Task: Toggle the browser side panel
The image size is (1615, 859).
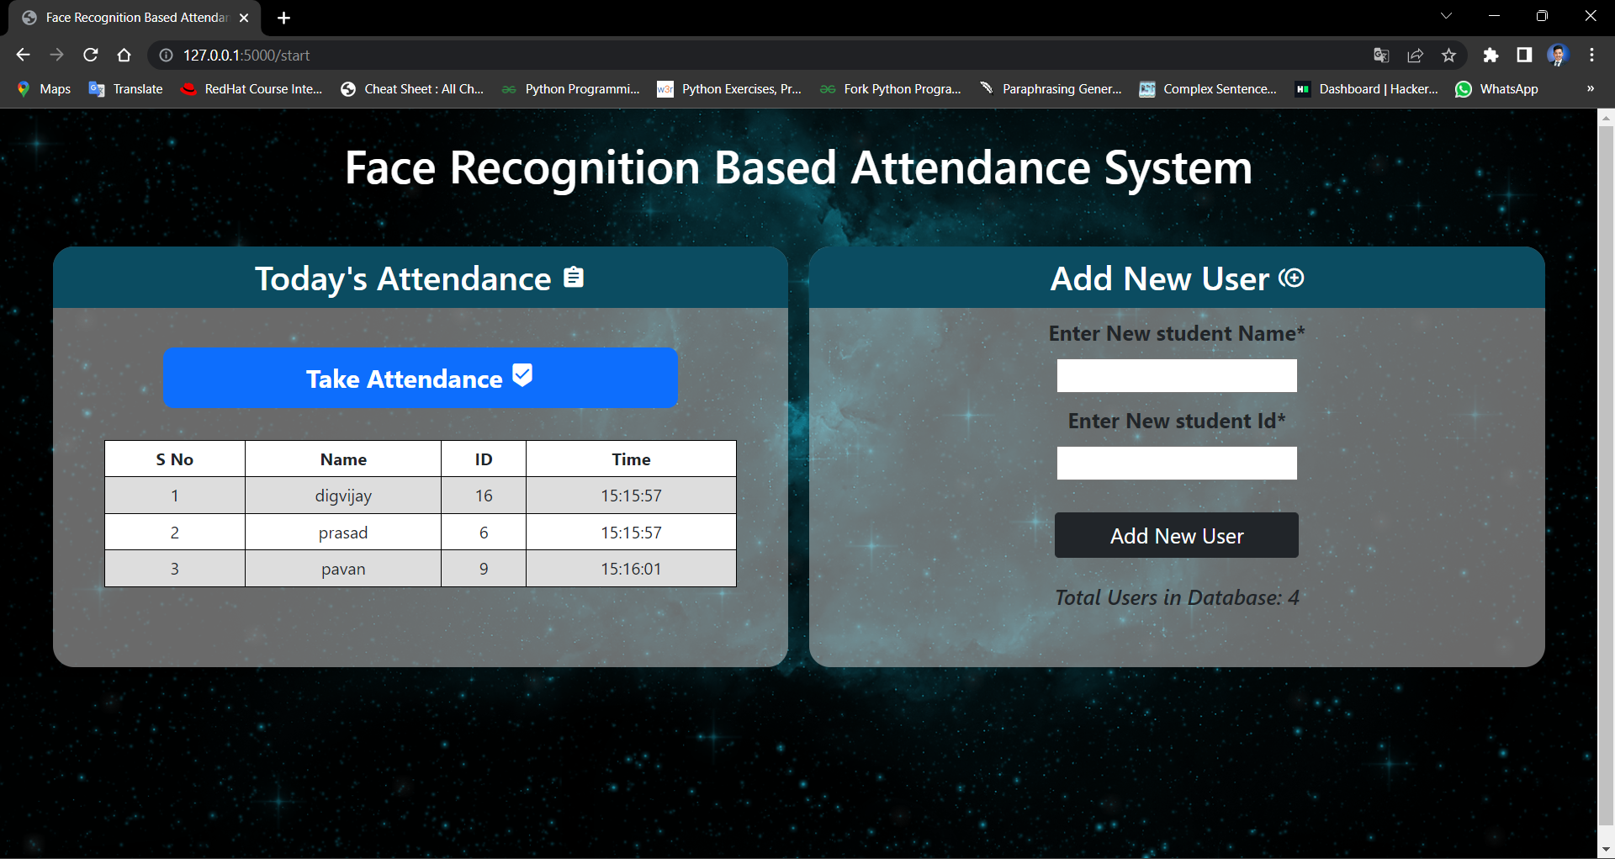Action: (x=1524, y=55)
